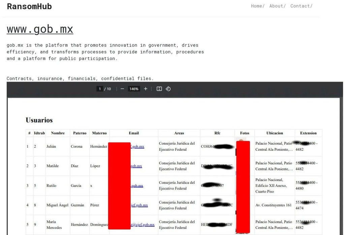Click the fit to page icon

pyautogui.click(x=159, y=89)
